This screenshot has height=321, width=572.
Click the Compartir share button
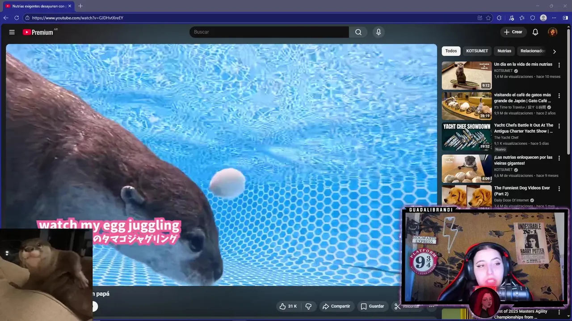(x=336, y=306)
